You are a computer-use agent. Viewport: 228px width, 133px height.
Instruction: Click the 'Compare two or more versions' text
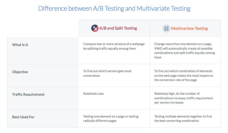114,44
